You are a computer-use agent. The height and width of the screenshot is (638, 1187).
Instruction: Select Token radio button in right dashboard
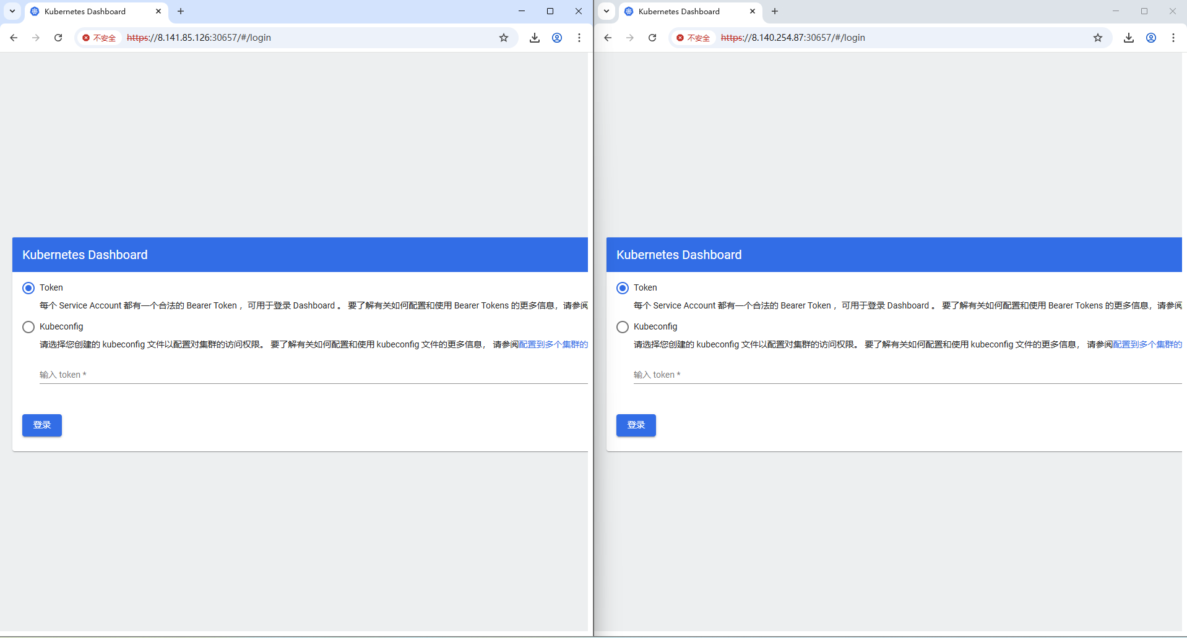click(x=623, y=288)
